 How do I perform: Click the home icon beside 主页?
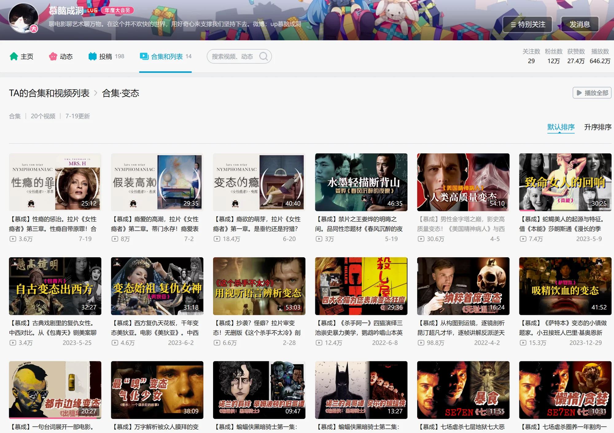14,56
